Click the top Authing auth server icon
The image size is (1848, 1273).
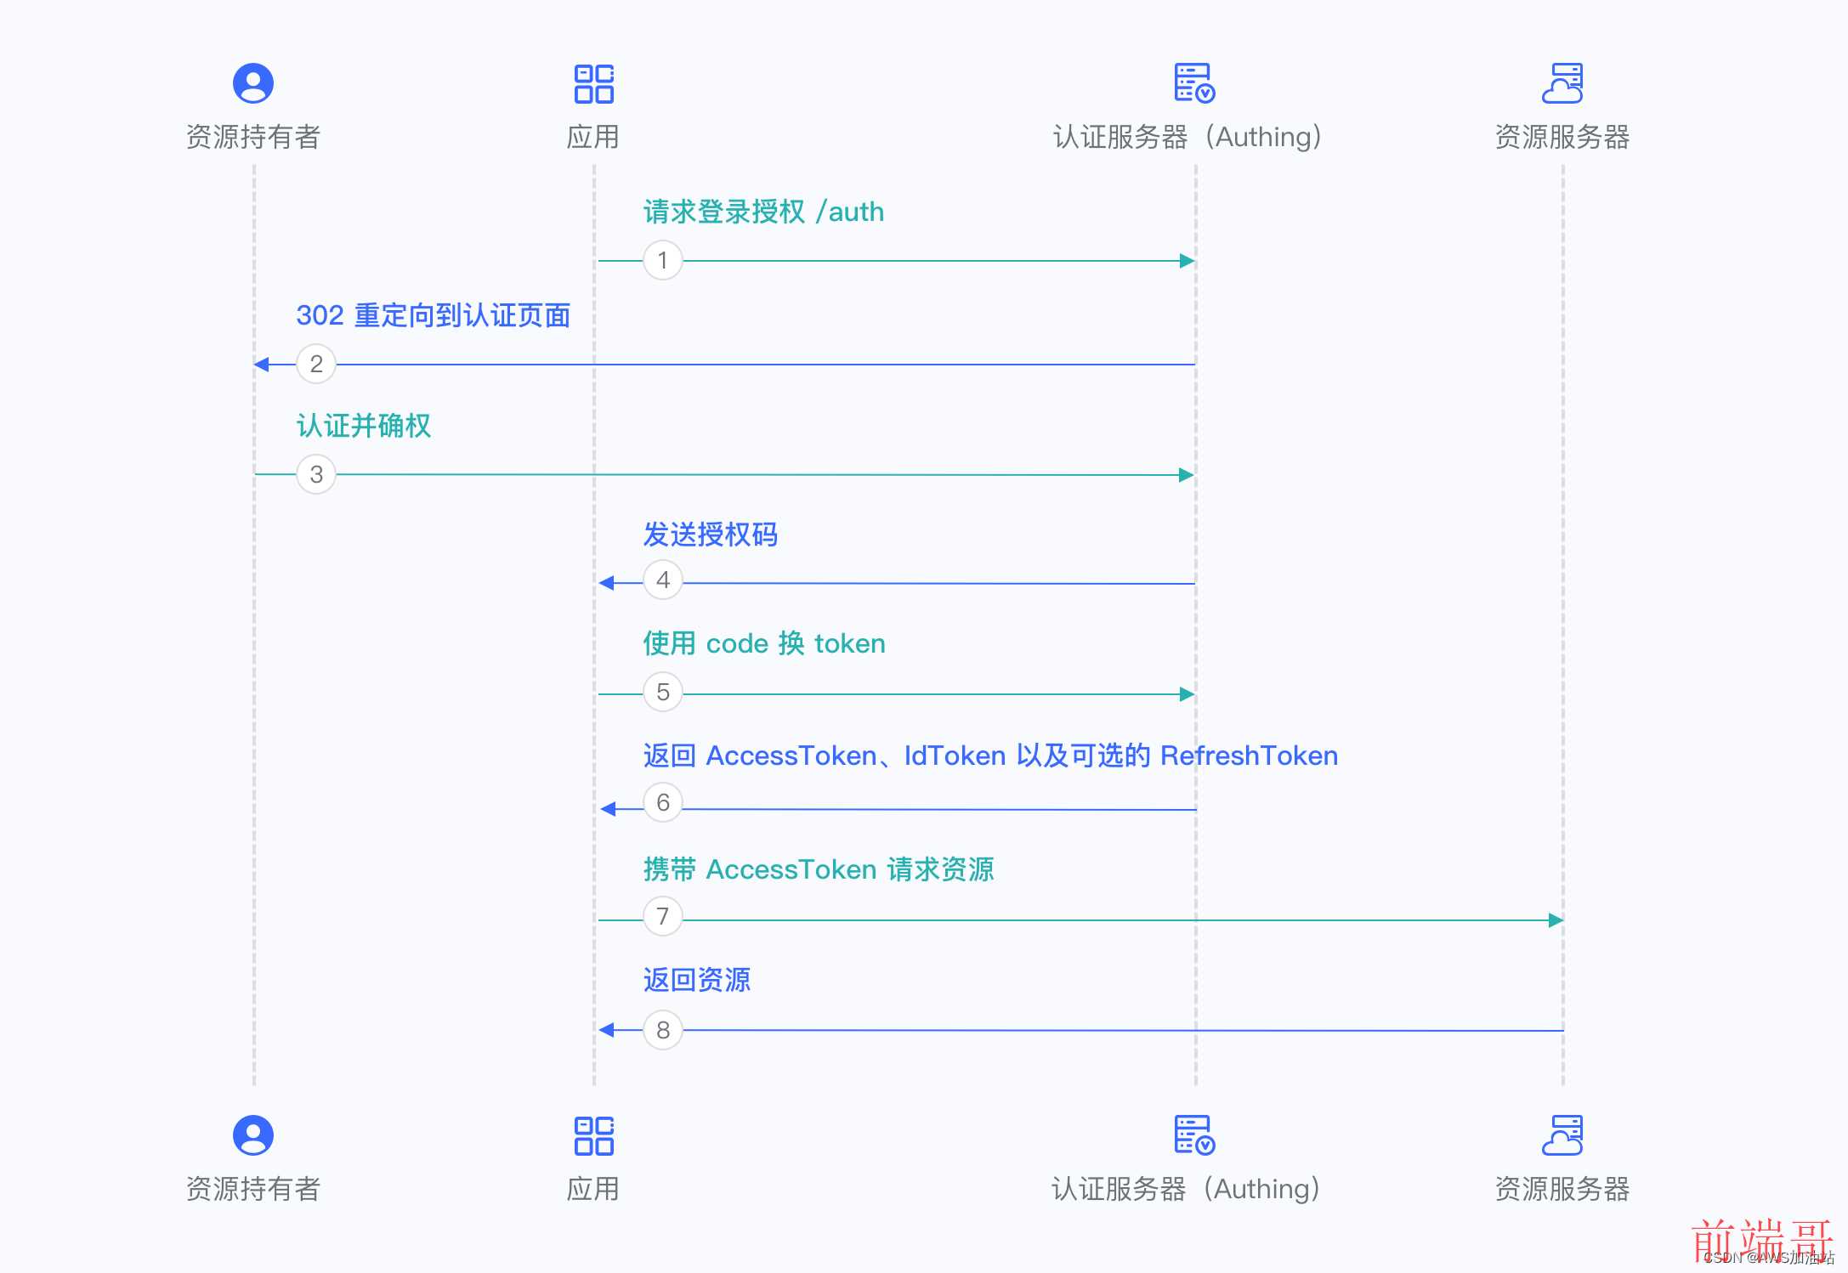point(1194,83)
